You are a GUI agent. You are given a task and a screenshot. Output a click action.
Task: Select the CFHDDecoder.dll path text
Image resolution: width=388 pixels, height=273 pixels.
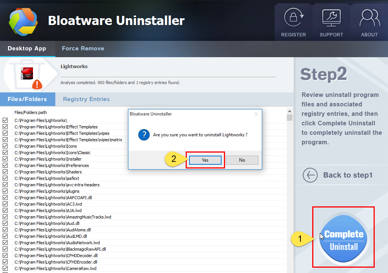point(56,256)
